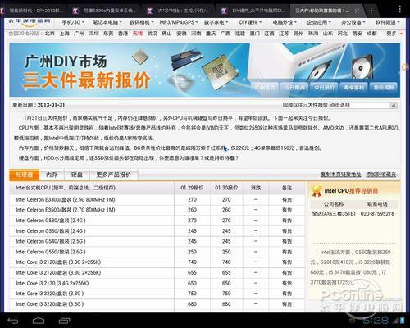Click the 01.29报价 column header
The image size is (410, 328).
tap(192, 188)
